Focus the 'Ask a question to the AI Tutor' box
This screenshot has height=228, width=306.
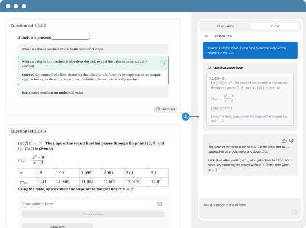tap(243, 205)
